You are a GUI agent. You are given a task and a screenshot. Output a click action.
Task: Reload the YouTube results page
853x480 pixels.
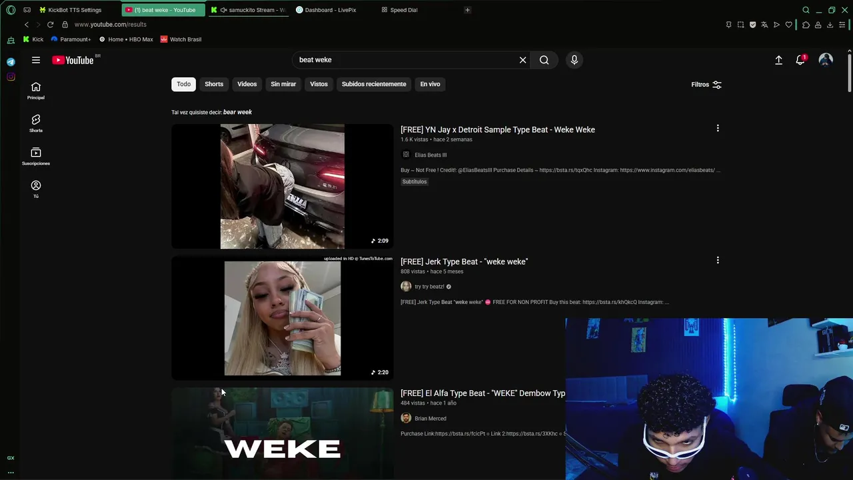pos(50,25)
